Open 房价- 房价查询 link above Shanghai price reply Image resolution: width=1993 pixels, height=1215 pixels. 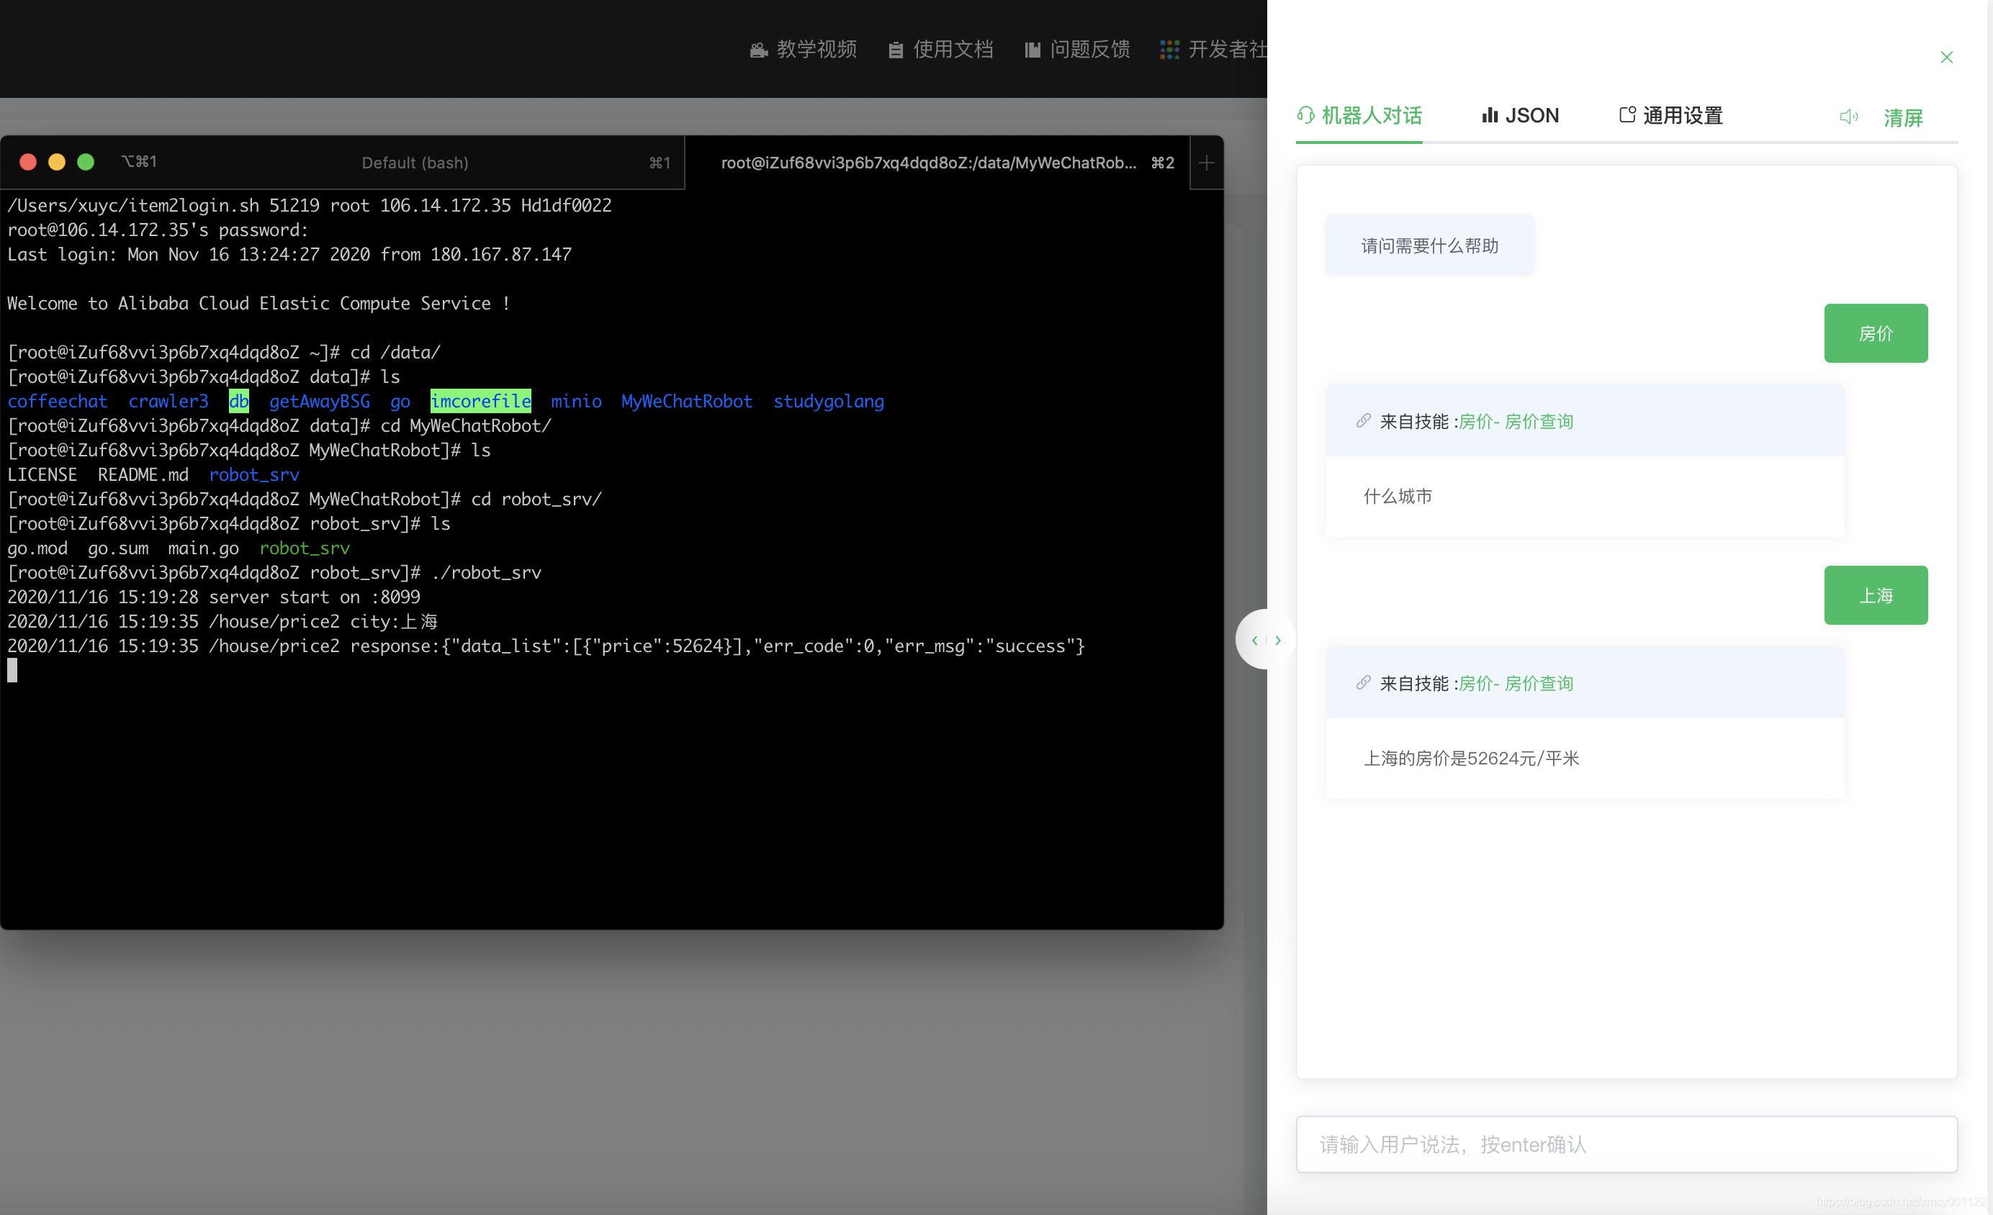[x=1515, y=683]
